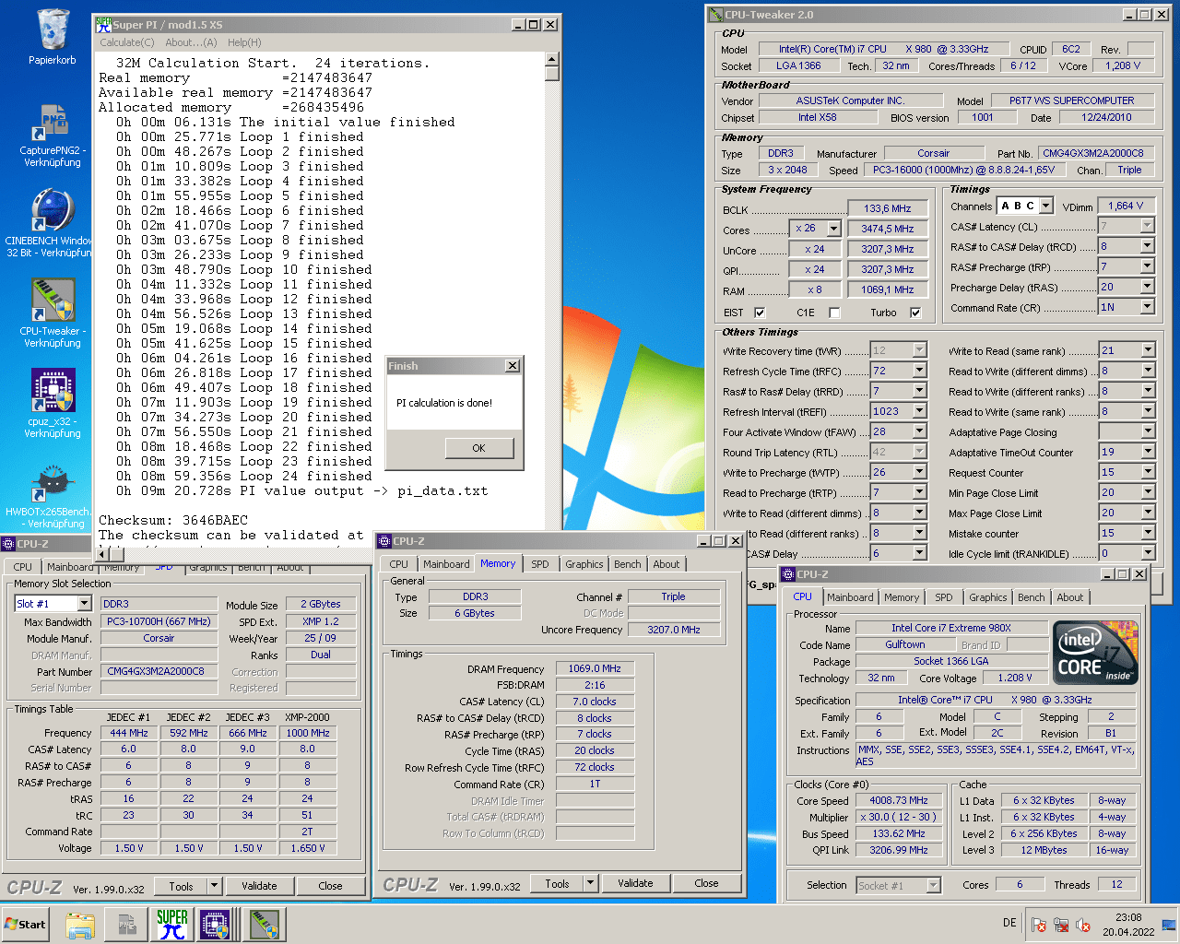The height and width of the screenshot is (944, 1180).
Task: Click OK in the Finish dialog
Action: click(478, 448)
